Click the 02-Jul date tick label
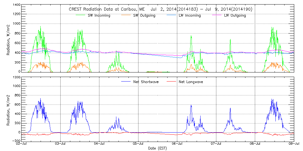The height and width of the screenshot is (151, 303). tap(22, 144)
